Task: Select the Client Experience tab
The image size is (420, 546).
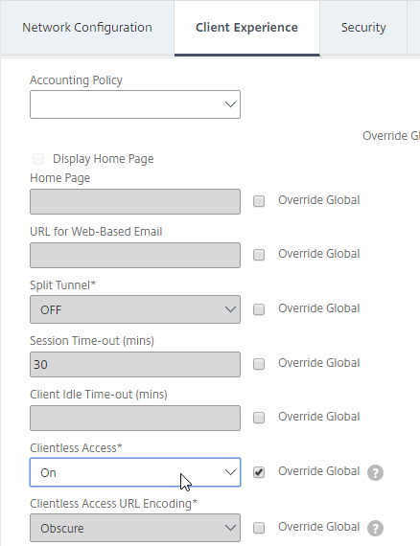Action: click(x=246, y=28)
